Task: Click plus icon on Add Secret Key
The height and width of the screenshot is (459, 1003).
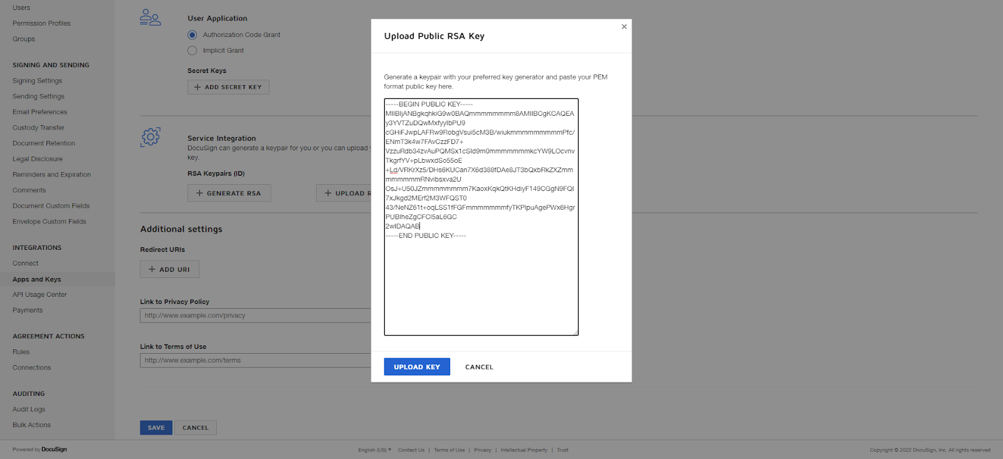Action: 197,87
